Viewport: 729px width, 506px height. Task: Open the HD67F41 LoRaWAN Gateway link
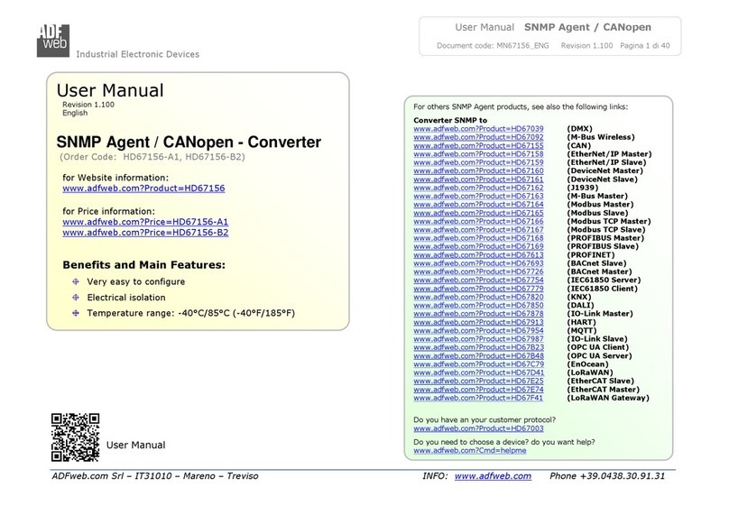coord(478,398)
